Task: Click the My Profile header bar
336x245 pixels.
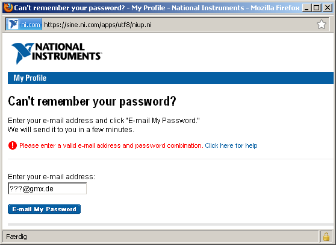Action: (170, 78)
